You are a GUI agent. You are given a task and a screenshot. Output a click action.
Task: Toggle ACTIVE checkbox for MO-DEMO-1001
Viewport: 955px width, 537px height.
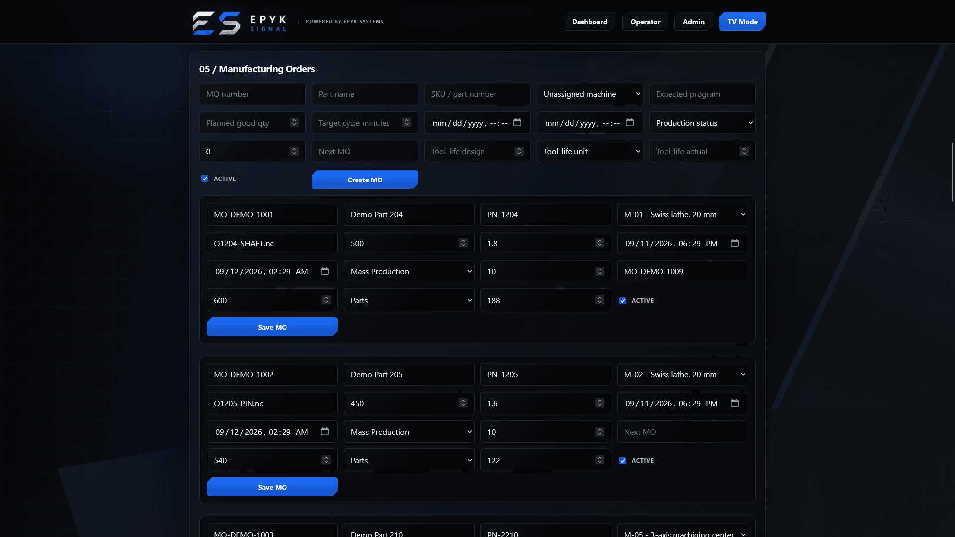pyautogui.click(x=623, y=301)
